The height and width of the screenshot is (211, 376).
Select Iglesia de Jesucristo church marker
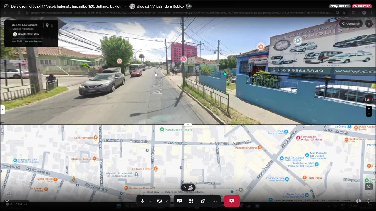tap(136, 174)
